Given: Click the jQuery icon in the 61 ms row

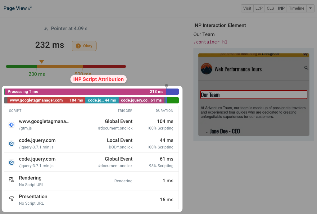Looking at the screenshot, I should 11,162.
